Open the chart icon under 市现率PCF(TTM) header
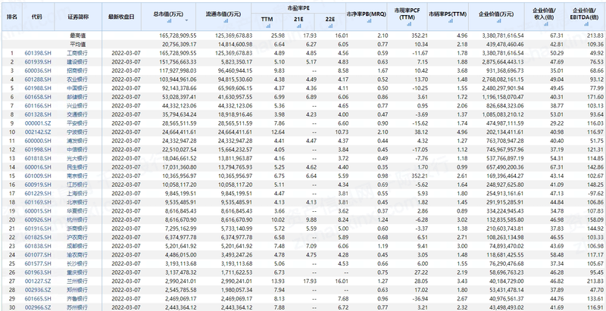 point(409,24)
